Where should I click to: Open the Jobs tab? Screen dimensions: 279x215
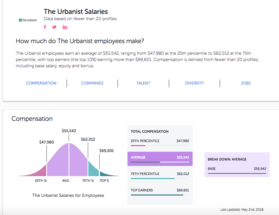(x=246, y=83)
